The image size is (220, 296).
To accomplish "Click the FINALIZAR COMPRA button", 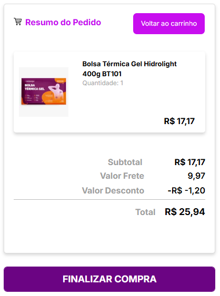I will click(x=109, y=279).
